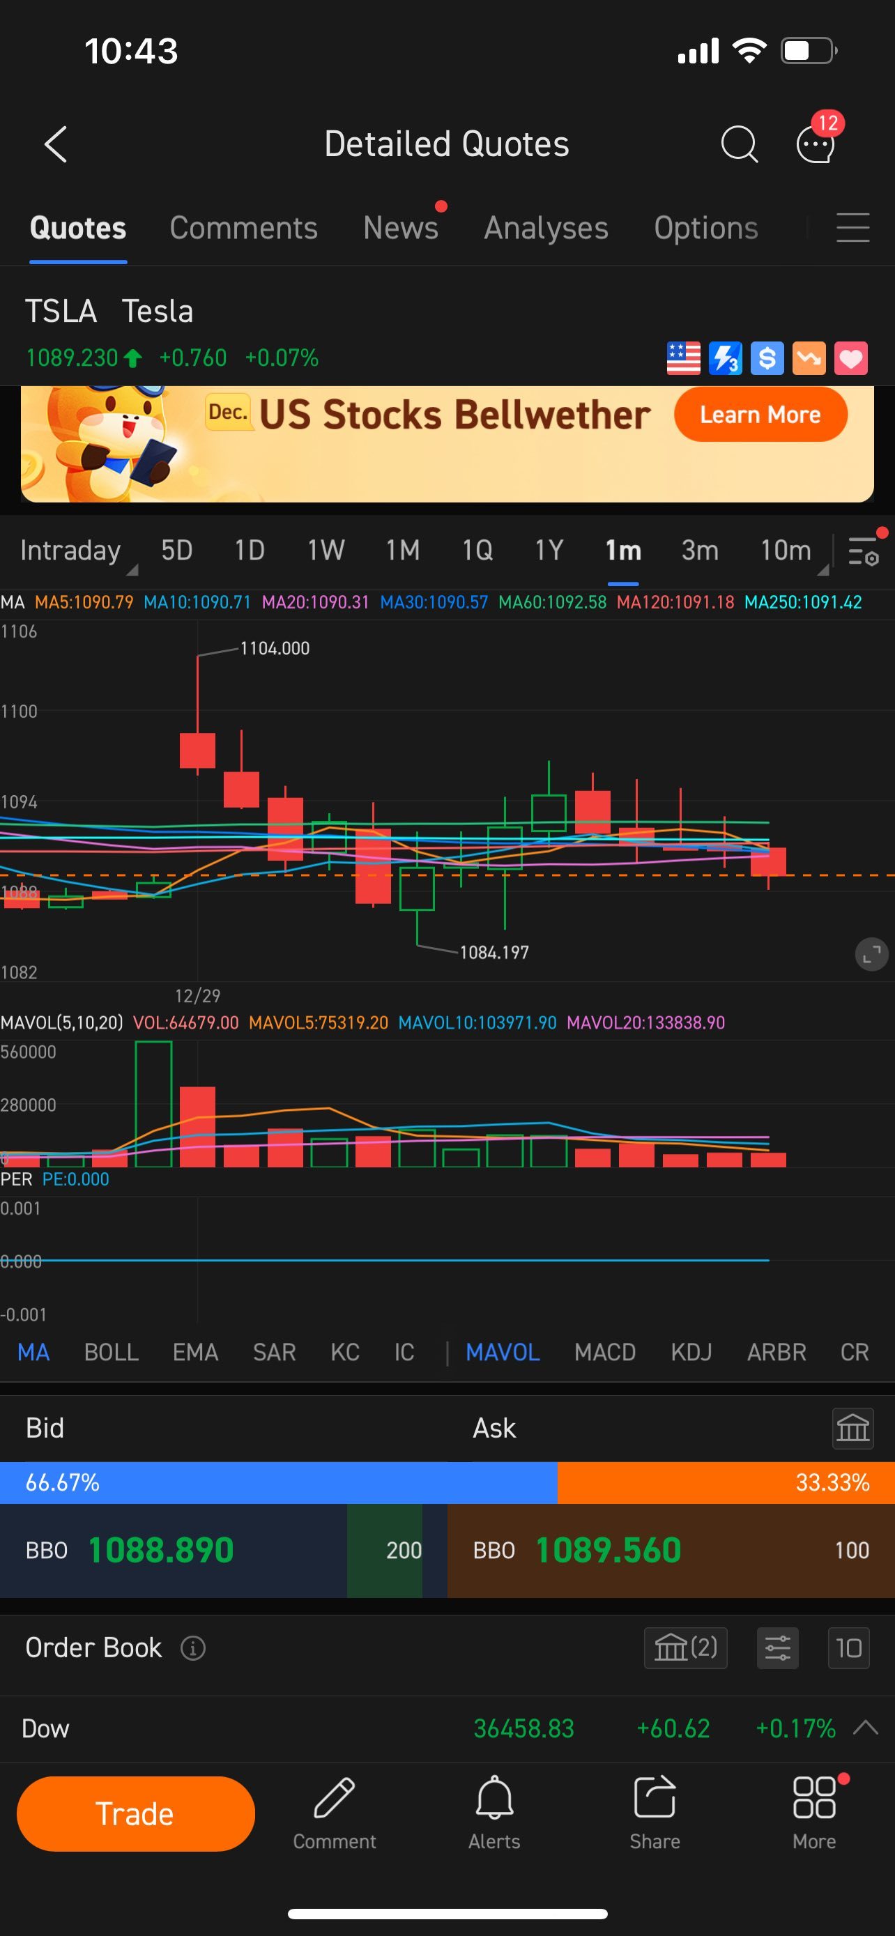Tap the bid price 1088.890

pyautogui.click(x=161, y=1550)
